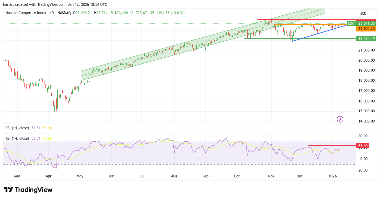The image size is (381, 199).
Task: Click the green 22,184.19 support label
Action: [x=366, y=39]
